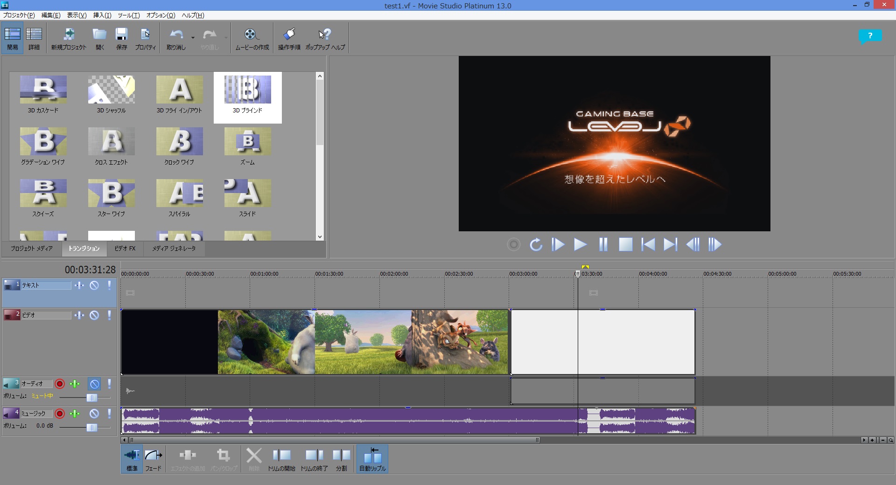Open the ツール(T) menu
Image resolution: width=896 pixels, height=485 pixels.
129,15
